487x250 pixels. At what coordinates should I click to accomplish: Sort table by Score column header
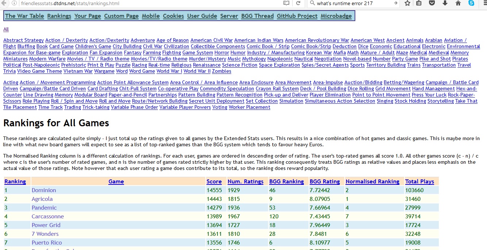point(214,181)
